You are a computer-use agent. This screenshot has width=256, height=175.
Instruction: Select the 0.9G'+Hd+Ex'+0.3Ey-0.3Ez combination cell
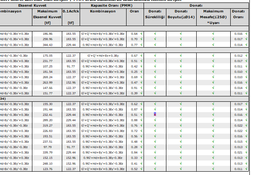(102, 157)
